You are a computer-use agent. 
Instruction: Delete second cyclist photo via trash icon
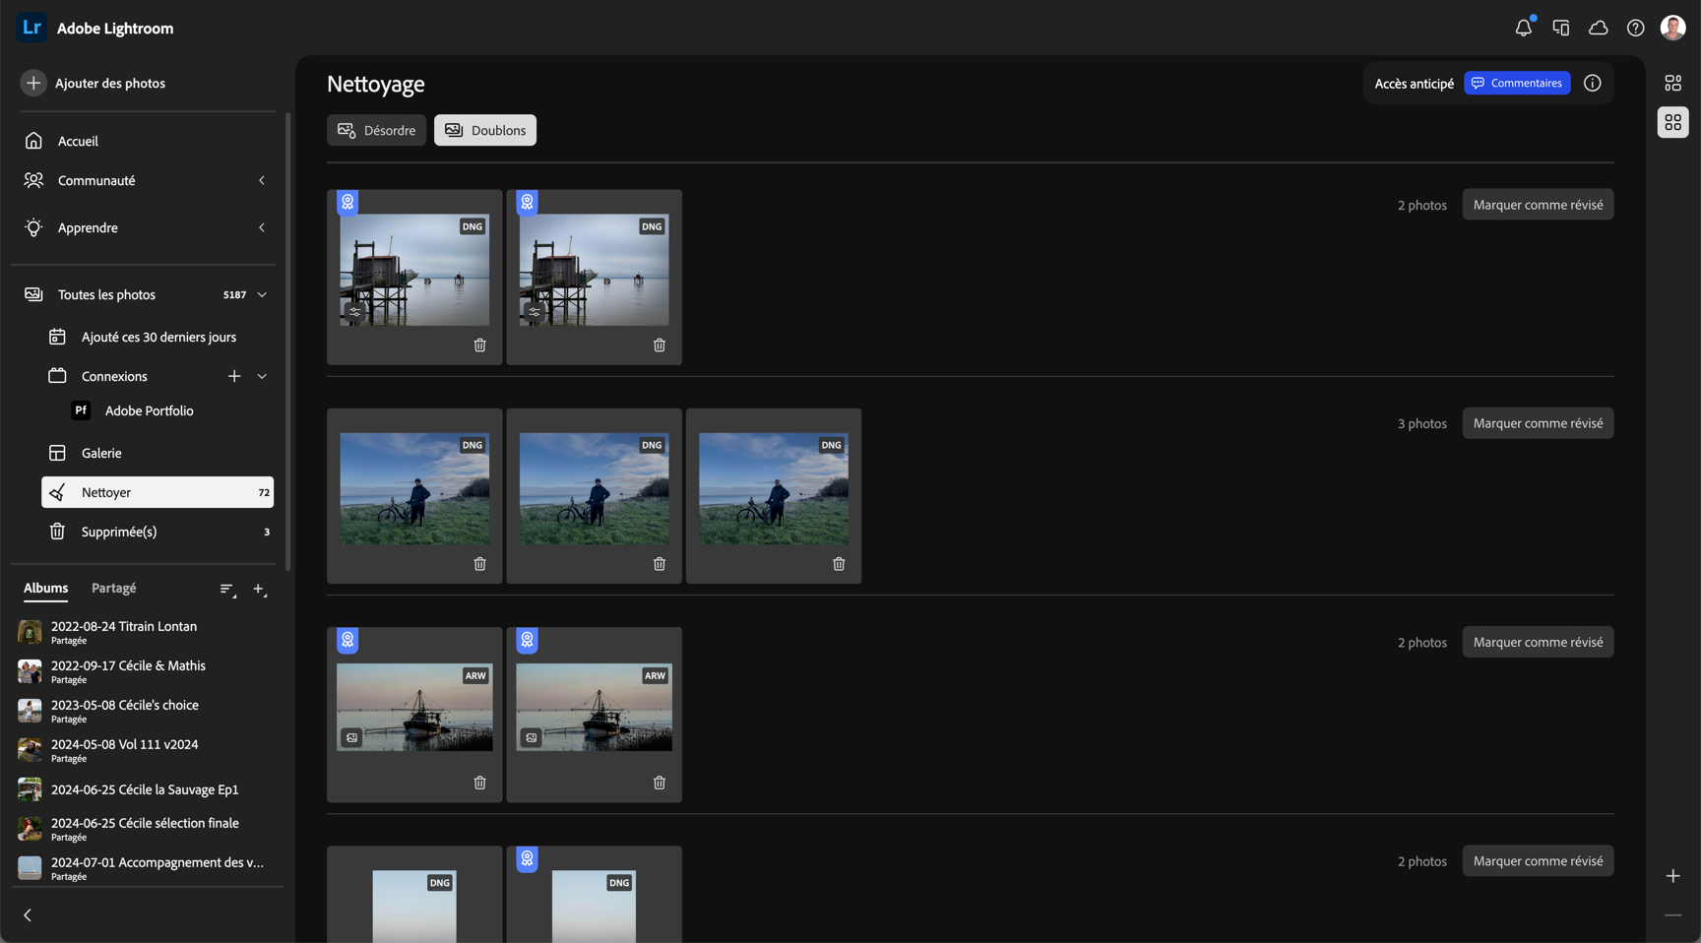coord(660,564)
